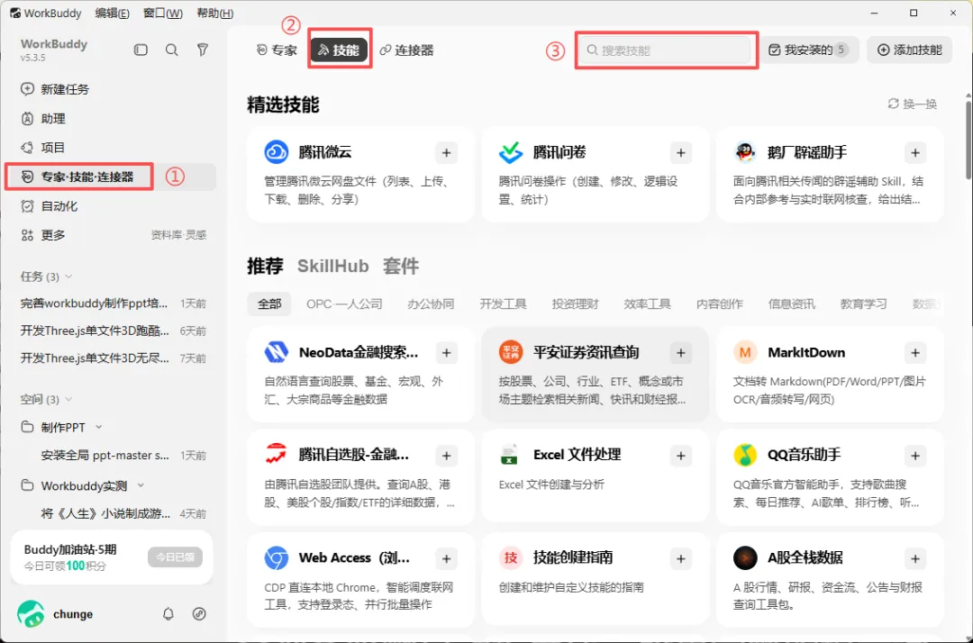This screenshot has width=973, height=643.
Task: Collapse the 任务 (3) section
Action: tap(68, 276)
